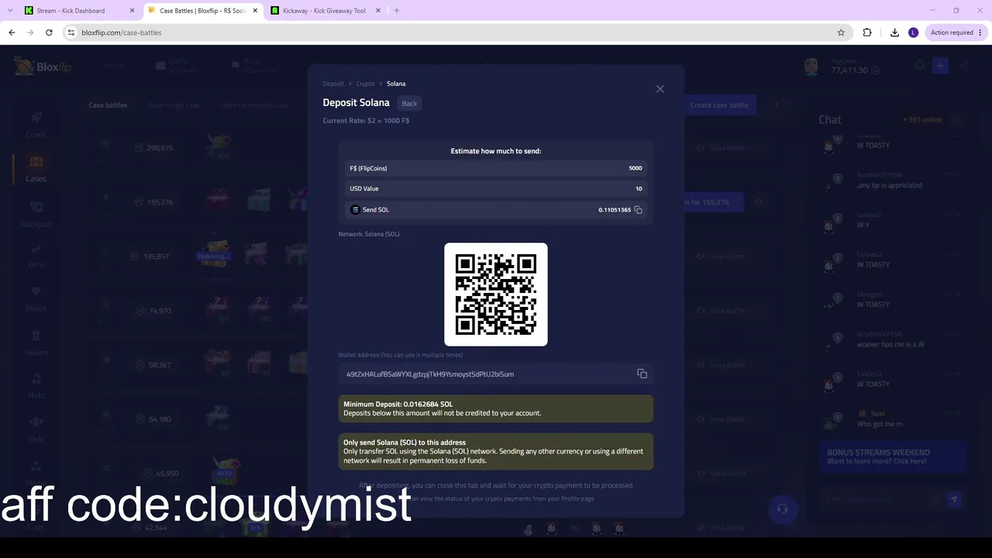Click the USD Value field
This screenshot has height=558, width=992.
[x=496, y=188]
